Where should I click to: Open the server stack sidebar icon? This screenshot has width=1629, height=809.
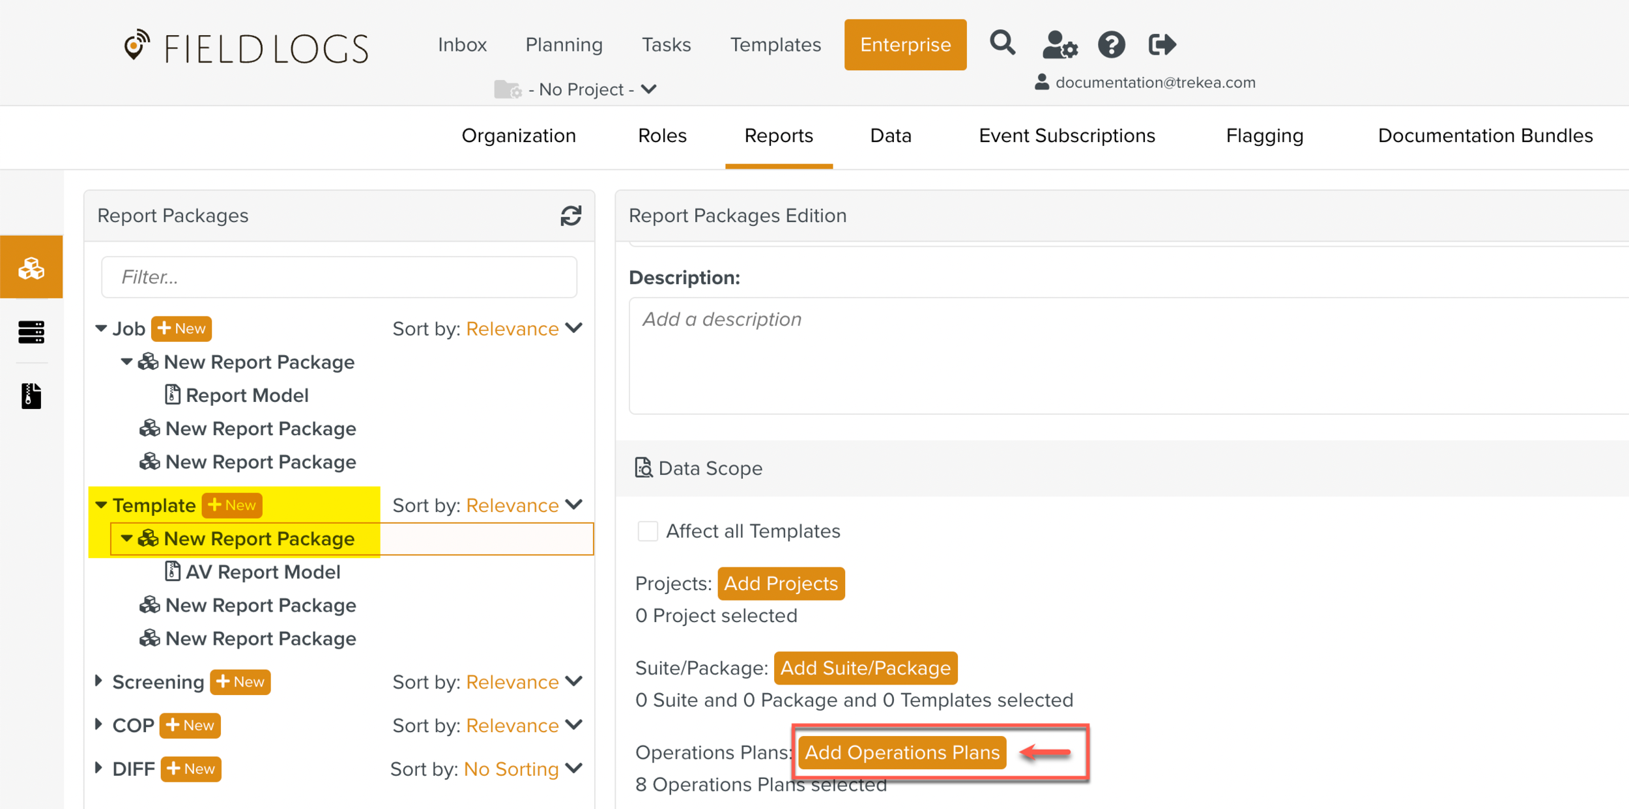tap(31, 332)
